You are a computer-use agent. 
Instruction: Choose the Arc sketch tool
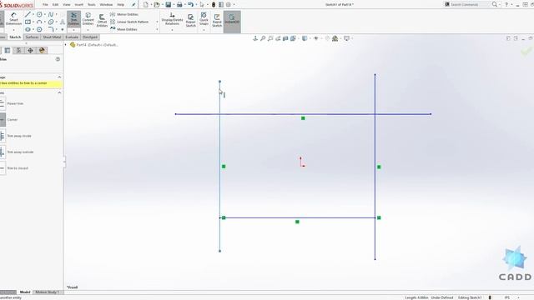(39, 22)
